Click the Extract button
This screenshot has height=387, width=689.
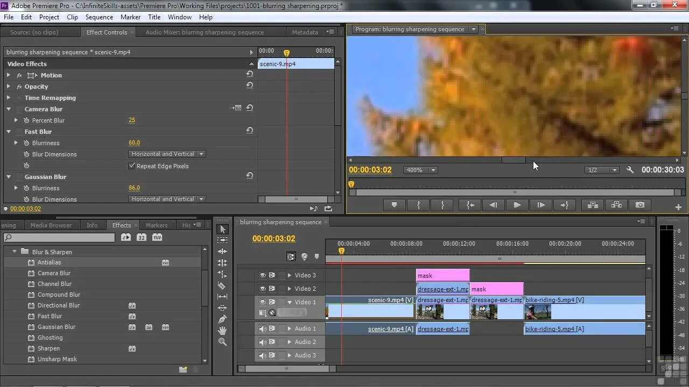(616, 205)
